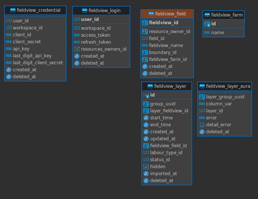Click the clock icon beside imported_at
Viewport: 258px width, 199px height.
coord(146,174)
